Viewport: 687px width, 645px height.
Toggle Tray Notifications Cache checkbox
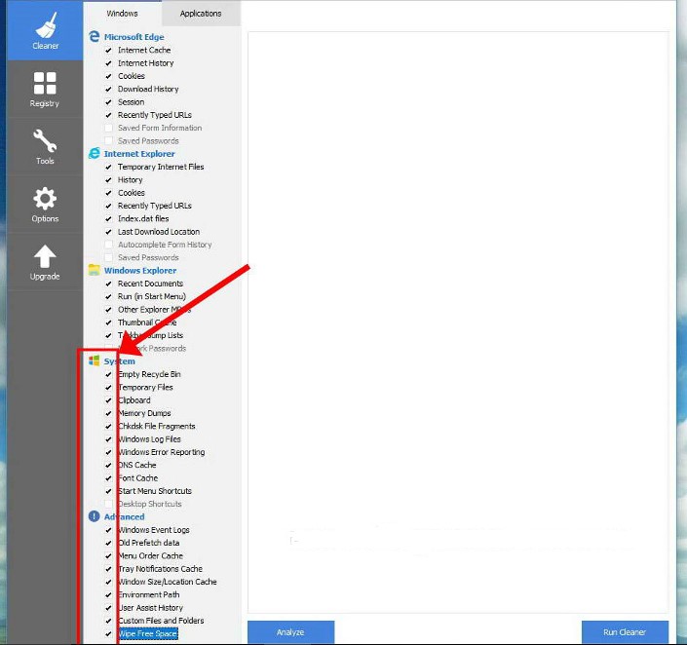(108, 569)
